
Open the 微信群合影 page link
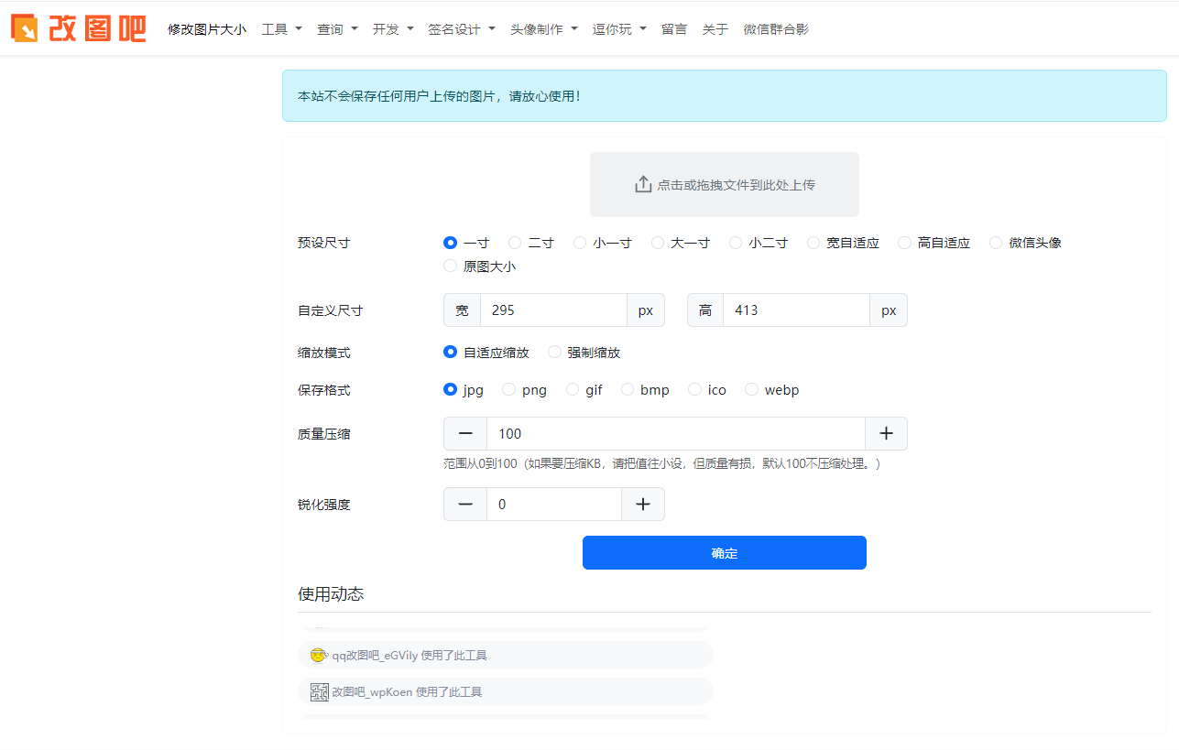pos(776,28)
